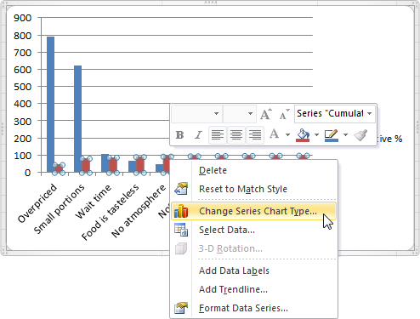
Task: Expand the font color dropdown arrow
Action: (287, 134)
